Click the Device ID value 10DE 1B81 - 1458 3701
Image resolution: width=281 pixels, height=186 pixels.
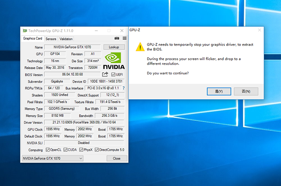(106, 81)
